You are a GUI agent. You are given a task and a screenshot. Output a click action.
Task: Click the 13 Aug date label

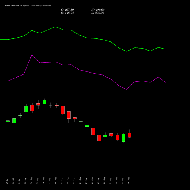click(x=74, y=181)
